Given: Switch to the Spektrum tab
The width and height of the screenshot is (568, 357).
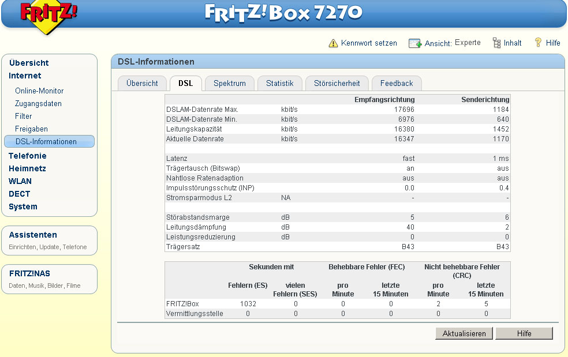Looking at the screenshot, I should coord(230,83).
